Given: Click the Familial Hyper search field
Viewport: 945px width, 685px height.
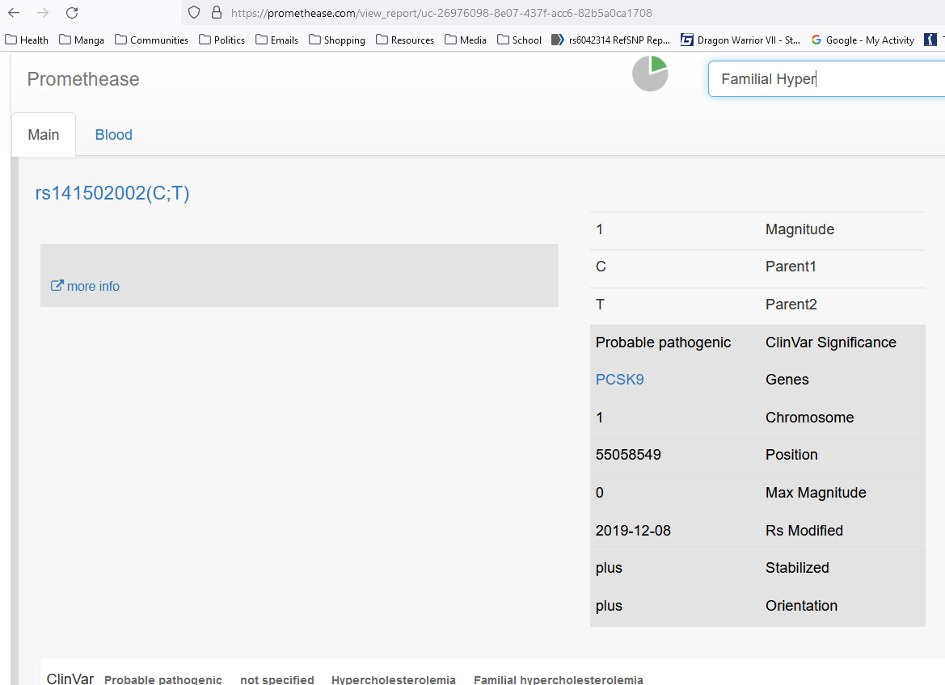Looking at the screenshot, I should coord(827,79).
